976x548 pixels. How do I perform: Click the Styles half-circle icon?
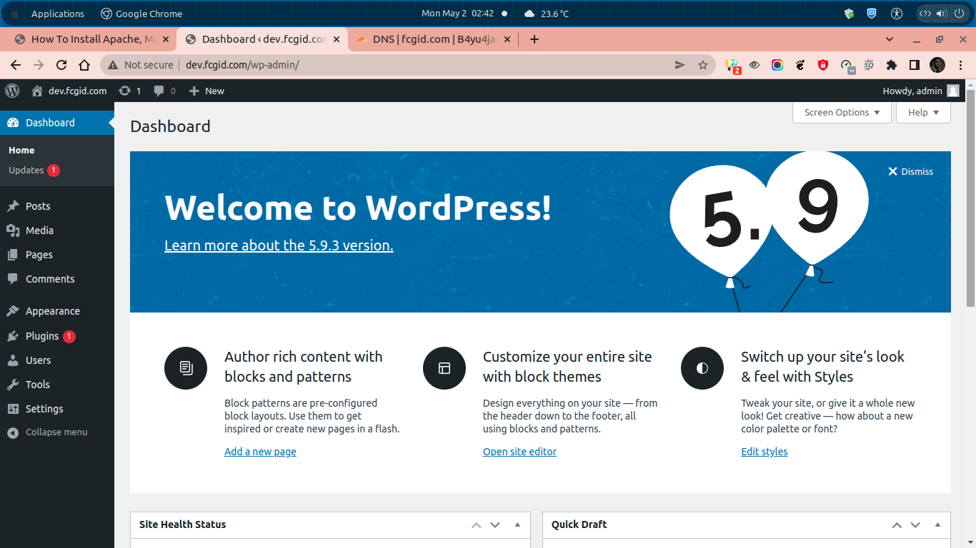coord(702,368)
